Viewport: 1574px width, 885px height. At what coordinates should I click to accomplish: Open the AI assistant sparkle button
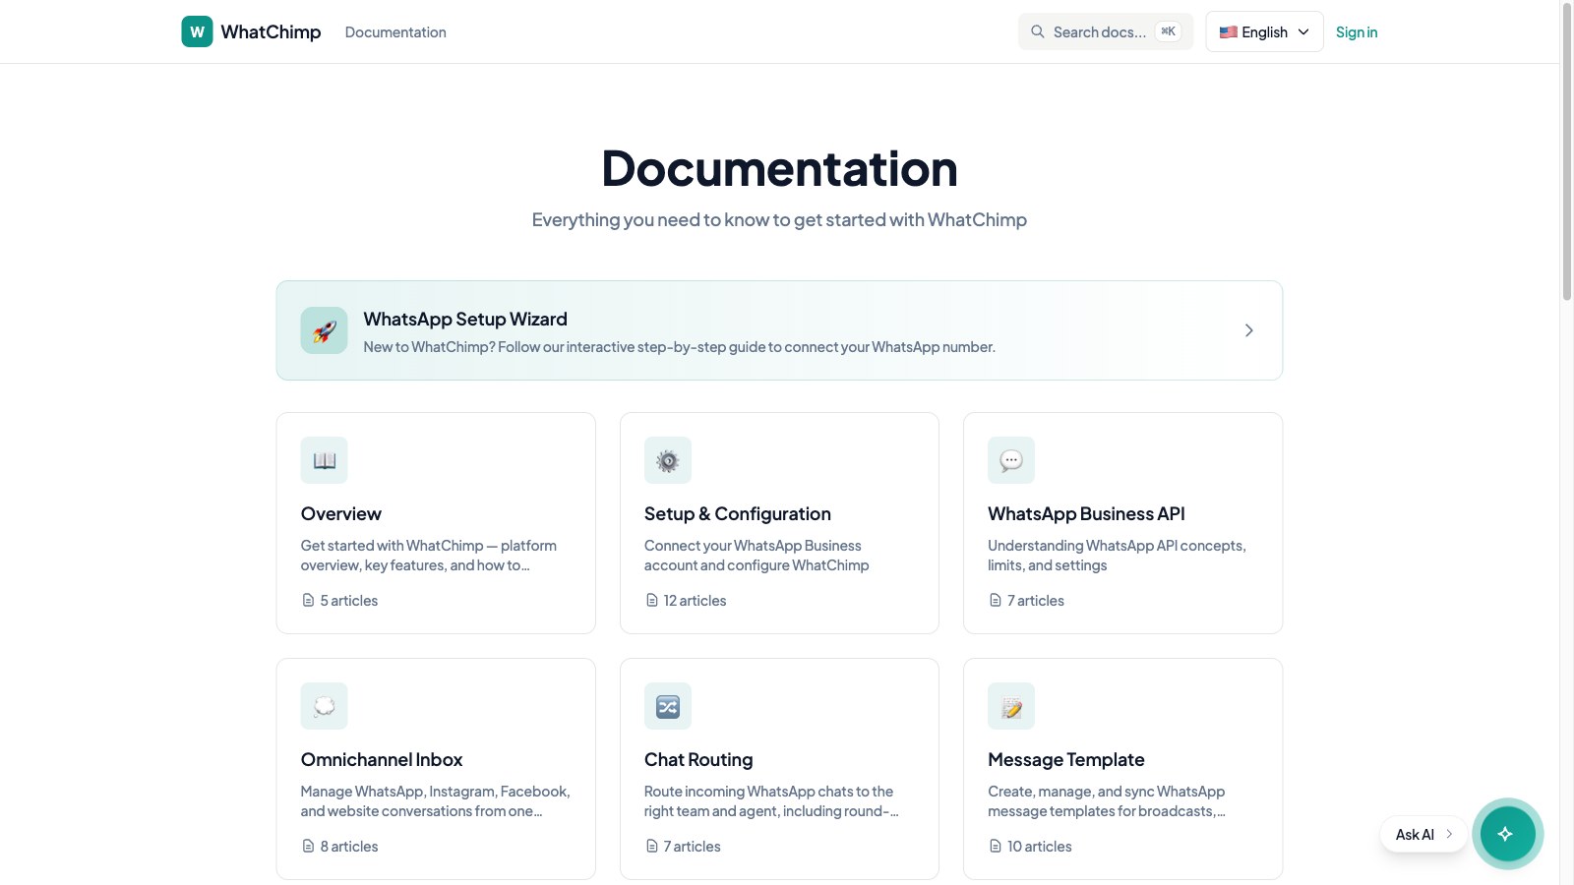point(1505,834)
